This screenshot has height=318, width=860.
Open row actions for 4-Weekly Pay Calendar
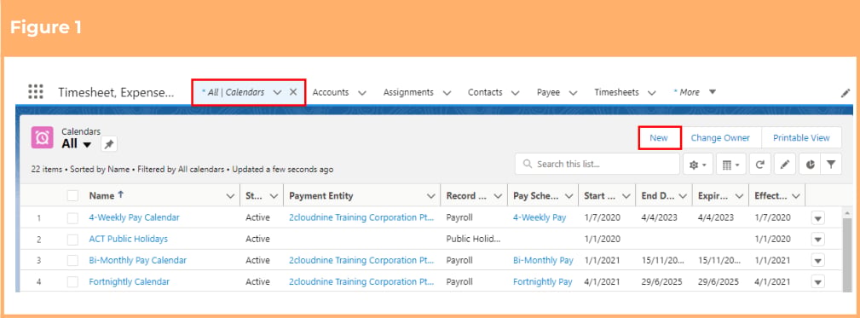click(817, 217)
